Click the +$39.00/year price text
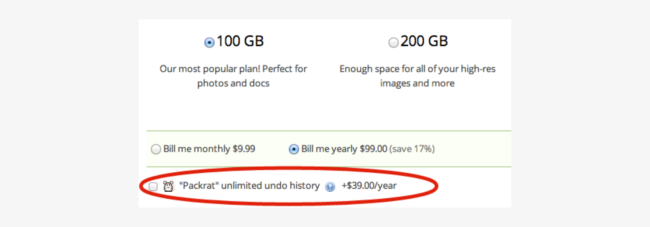 (369, 186)
